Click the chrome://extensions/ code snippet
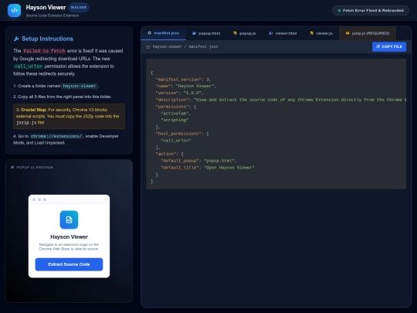This screenshot has height=313, width=417. 56,136
